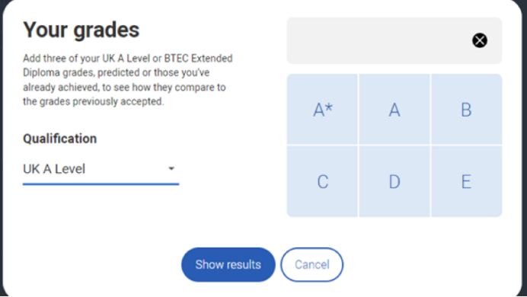
Task: Pick grade D on the keypad
Action: pyautogui.click(x=394, y=181)
